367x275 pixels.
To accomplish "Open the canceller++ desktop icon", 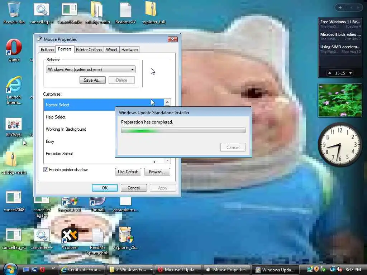I will pos(42,239).
